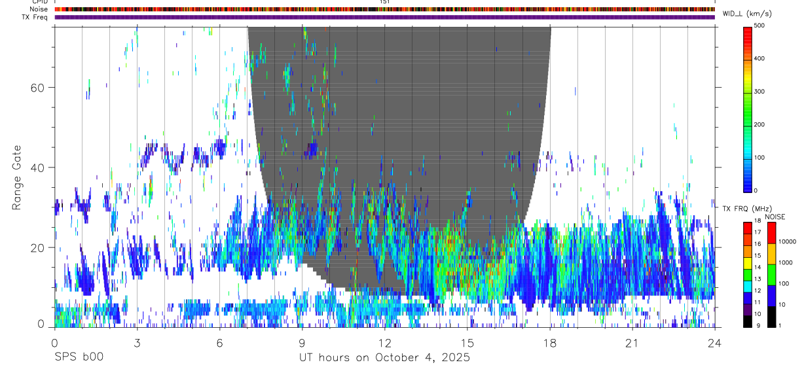Viewport: 804px width, 371px height.
Task: Click the 3 tick on UT hours axis
Action: click(x=137, y=342)
